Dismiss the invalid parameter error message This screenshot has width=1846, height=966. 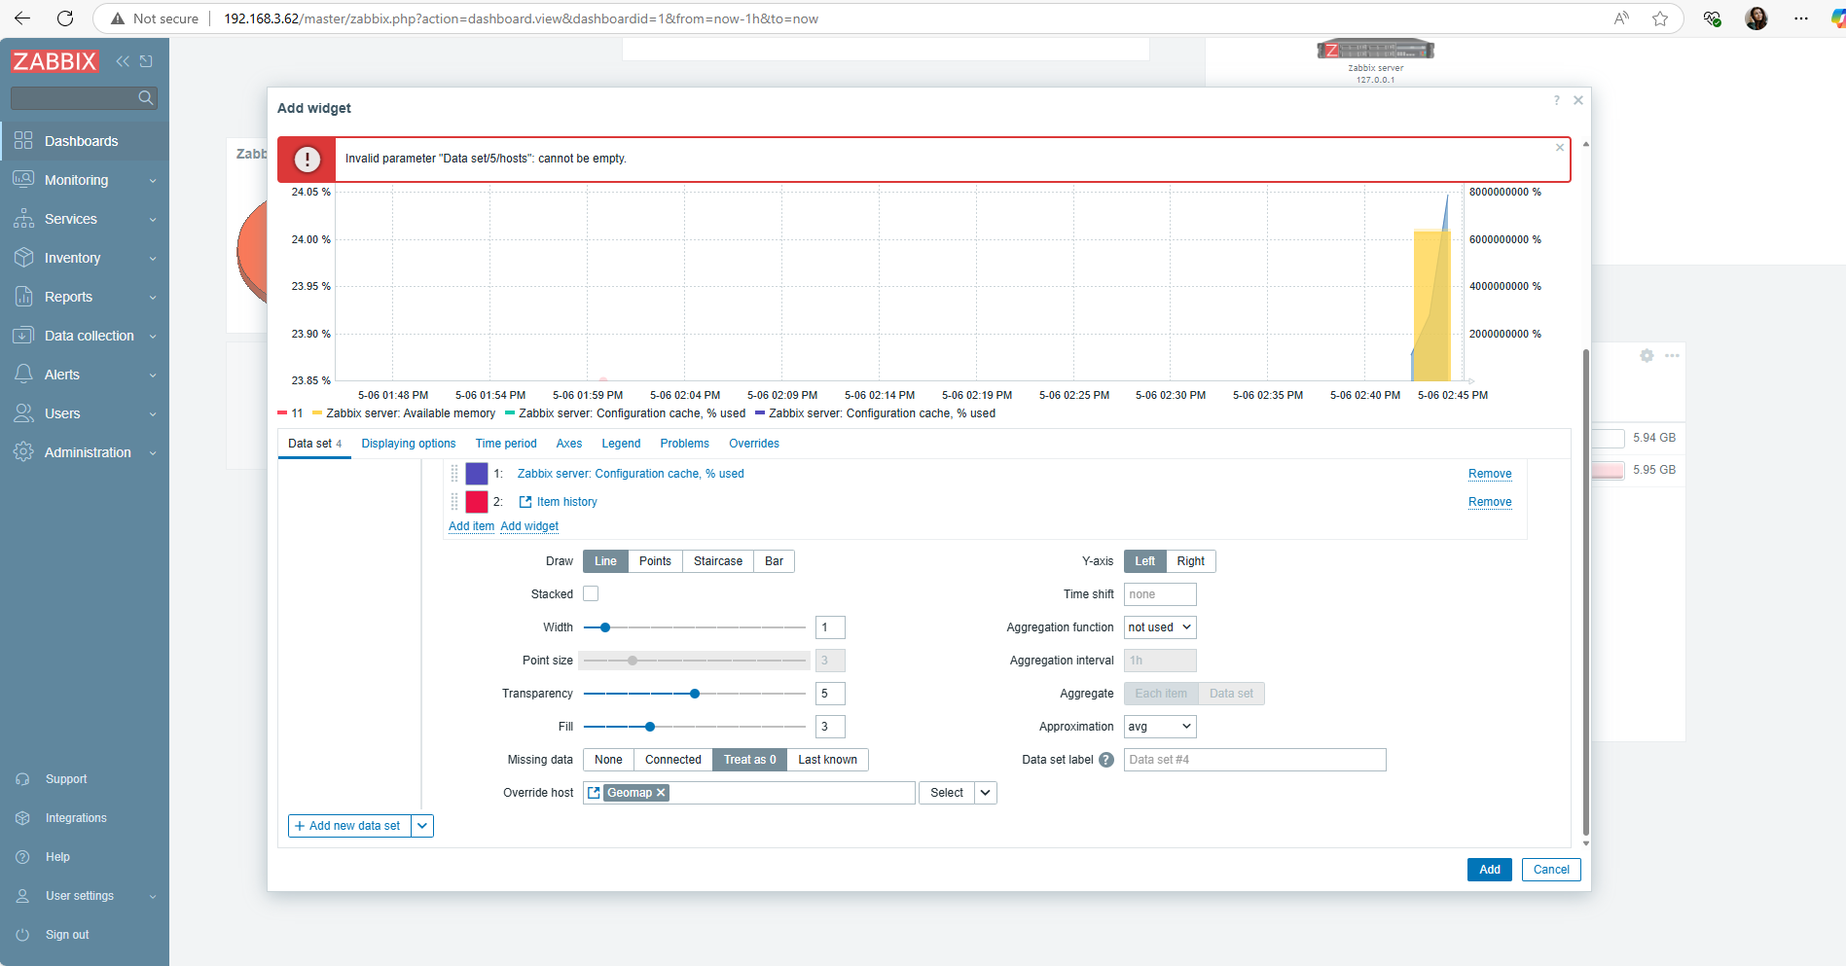point(1560,148)
